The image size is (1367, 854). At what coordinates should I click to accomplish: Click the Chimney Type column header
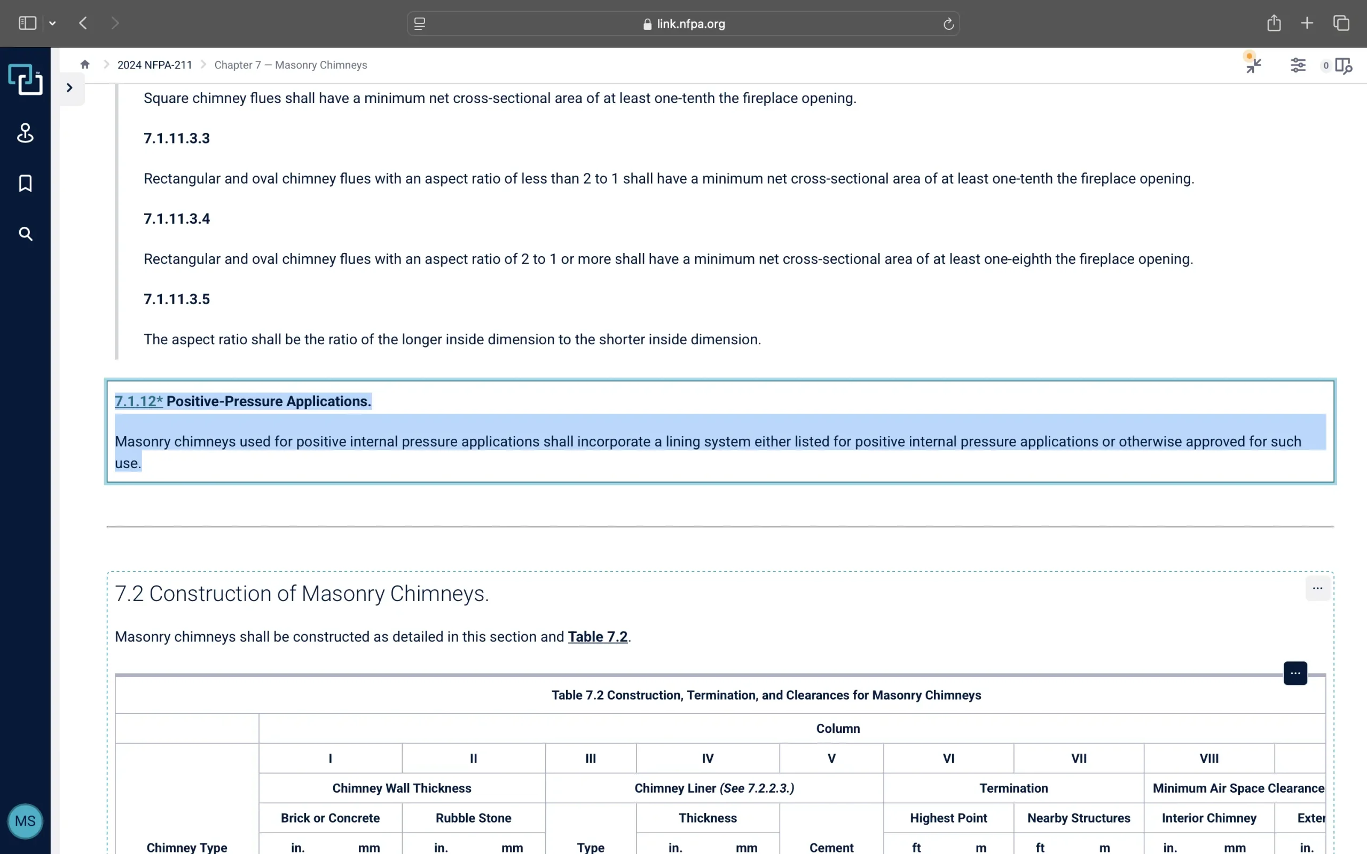click(187, 847)
